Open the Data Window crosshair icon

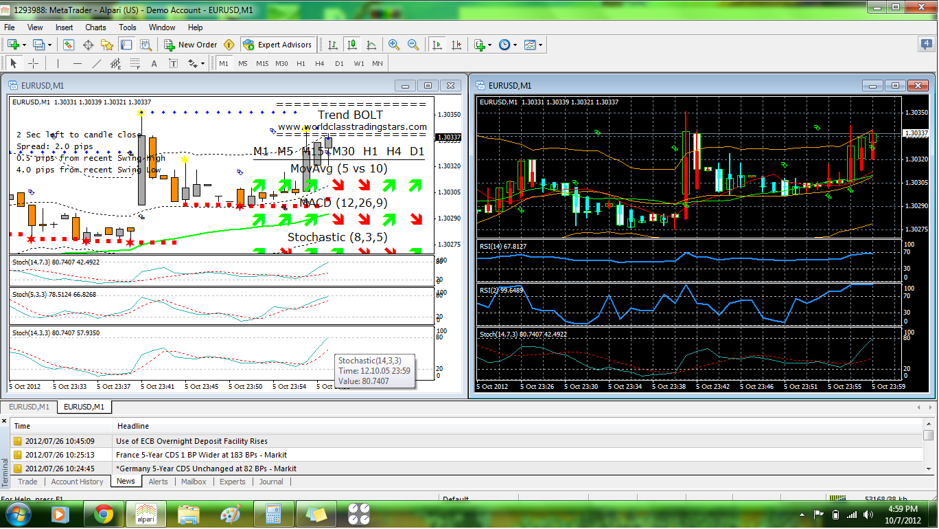point(88,45)
